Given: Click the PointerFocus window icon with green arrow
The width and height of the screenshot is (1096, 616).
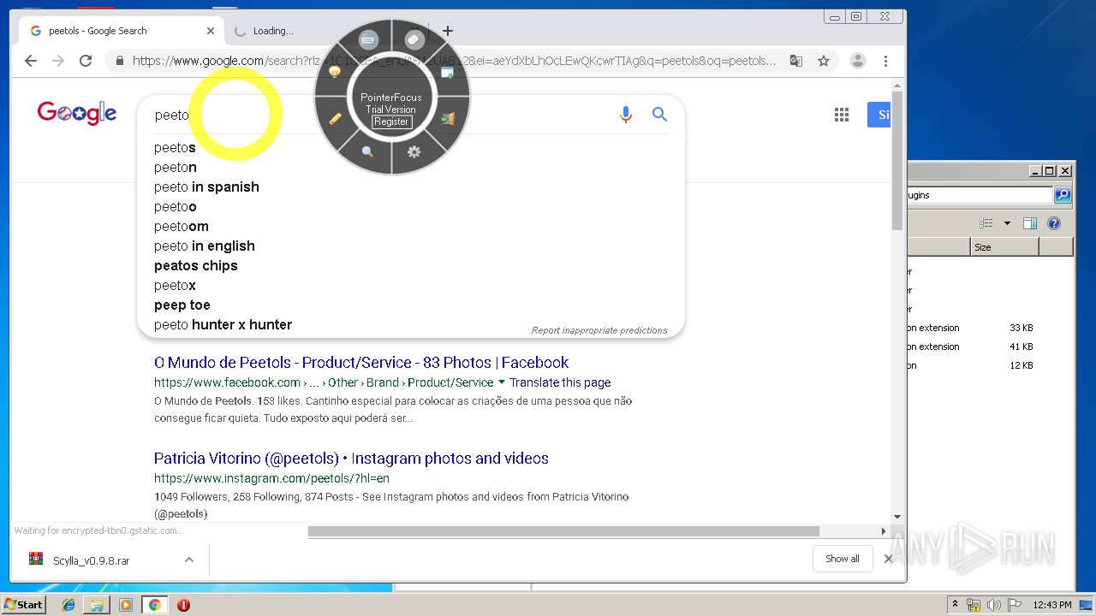Looking at the screenshot, I should pos(447,73).
